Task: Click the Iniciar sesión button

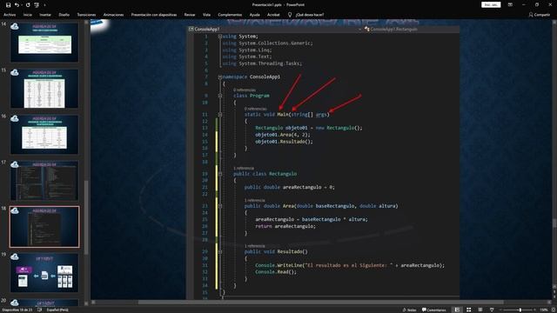Action: click(x=491, y=4)
